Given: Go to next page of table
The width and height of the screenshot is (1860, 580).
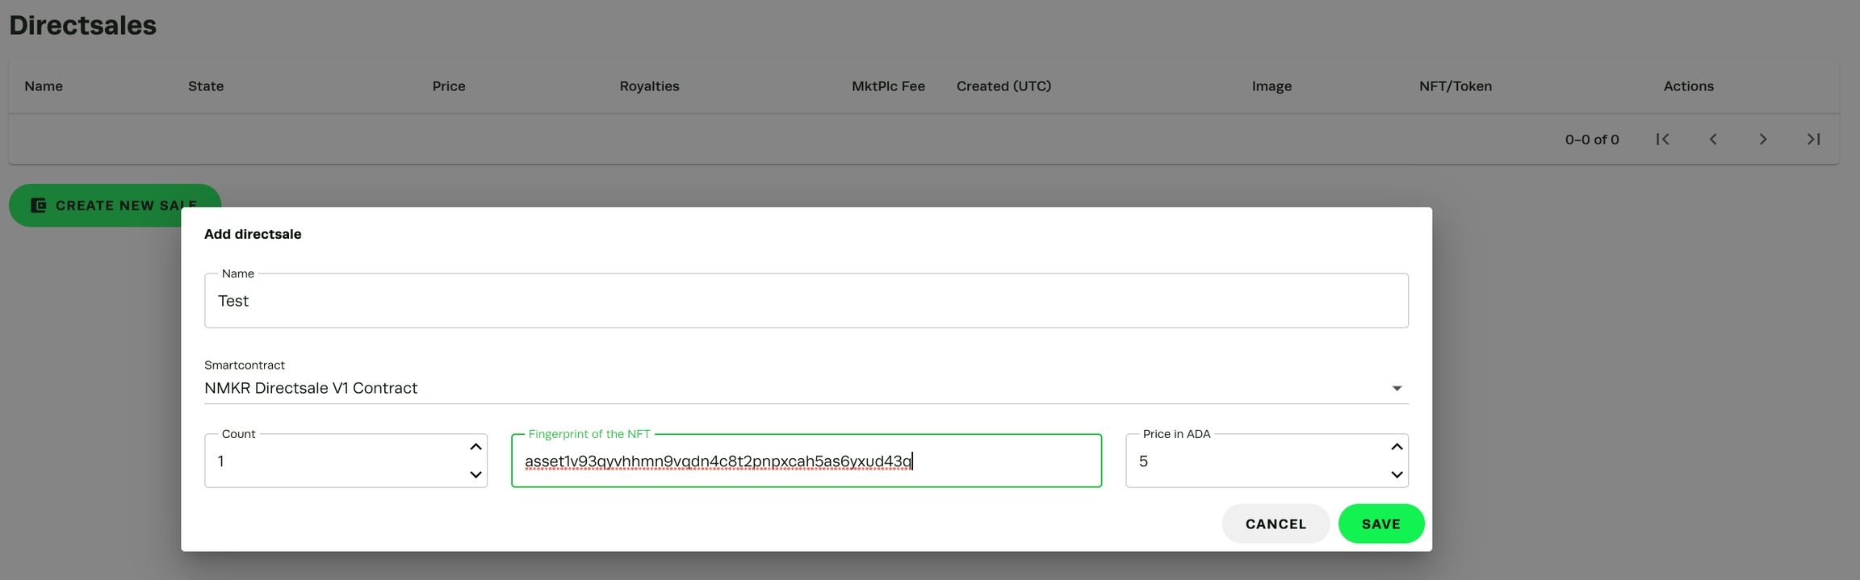Looking at the screenshot, I should point(1762,140).
